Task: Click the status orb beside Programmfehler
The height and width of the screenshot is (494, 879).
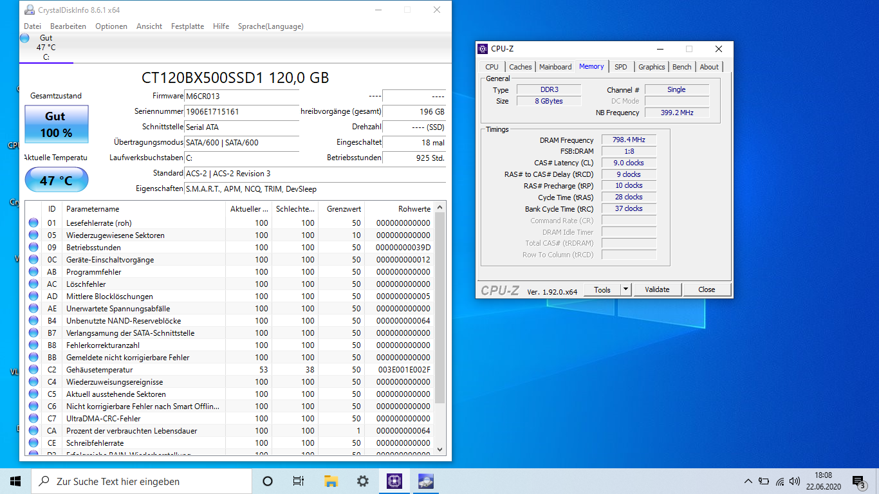Action: pos(33,271)
